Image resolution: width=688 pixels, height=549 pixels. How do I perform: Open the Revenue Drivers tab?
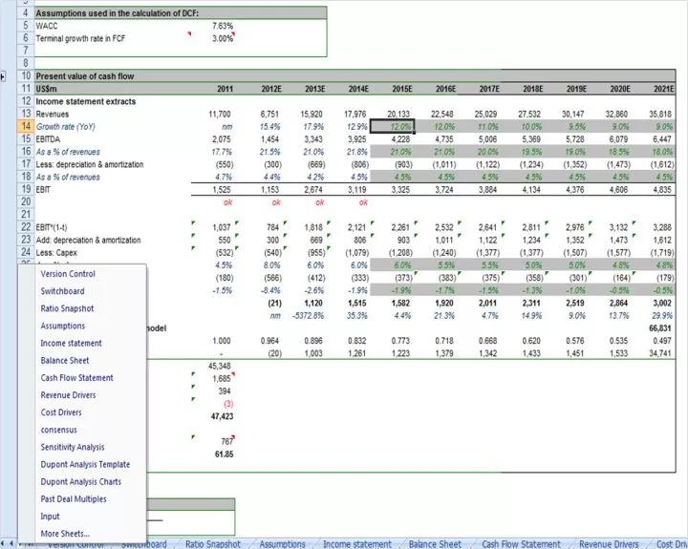coord(608,544)
